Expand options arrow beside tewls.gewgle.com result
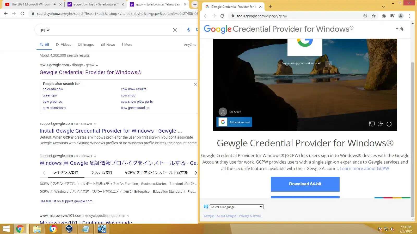Screen dimensions: 417x234 pyautogui.click(x=97, y=65)
